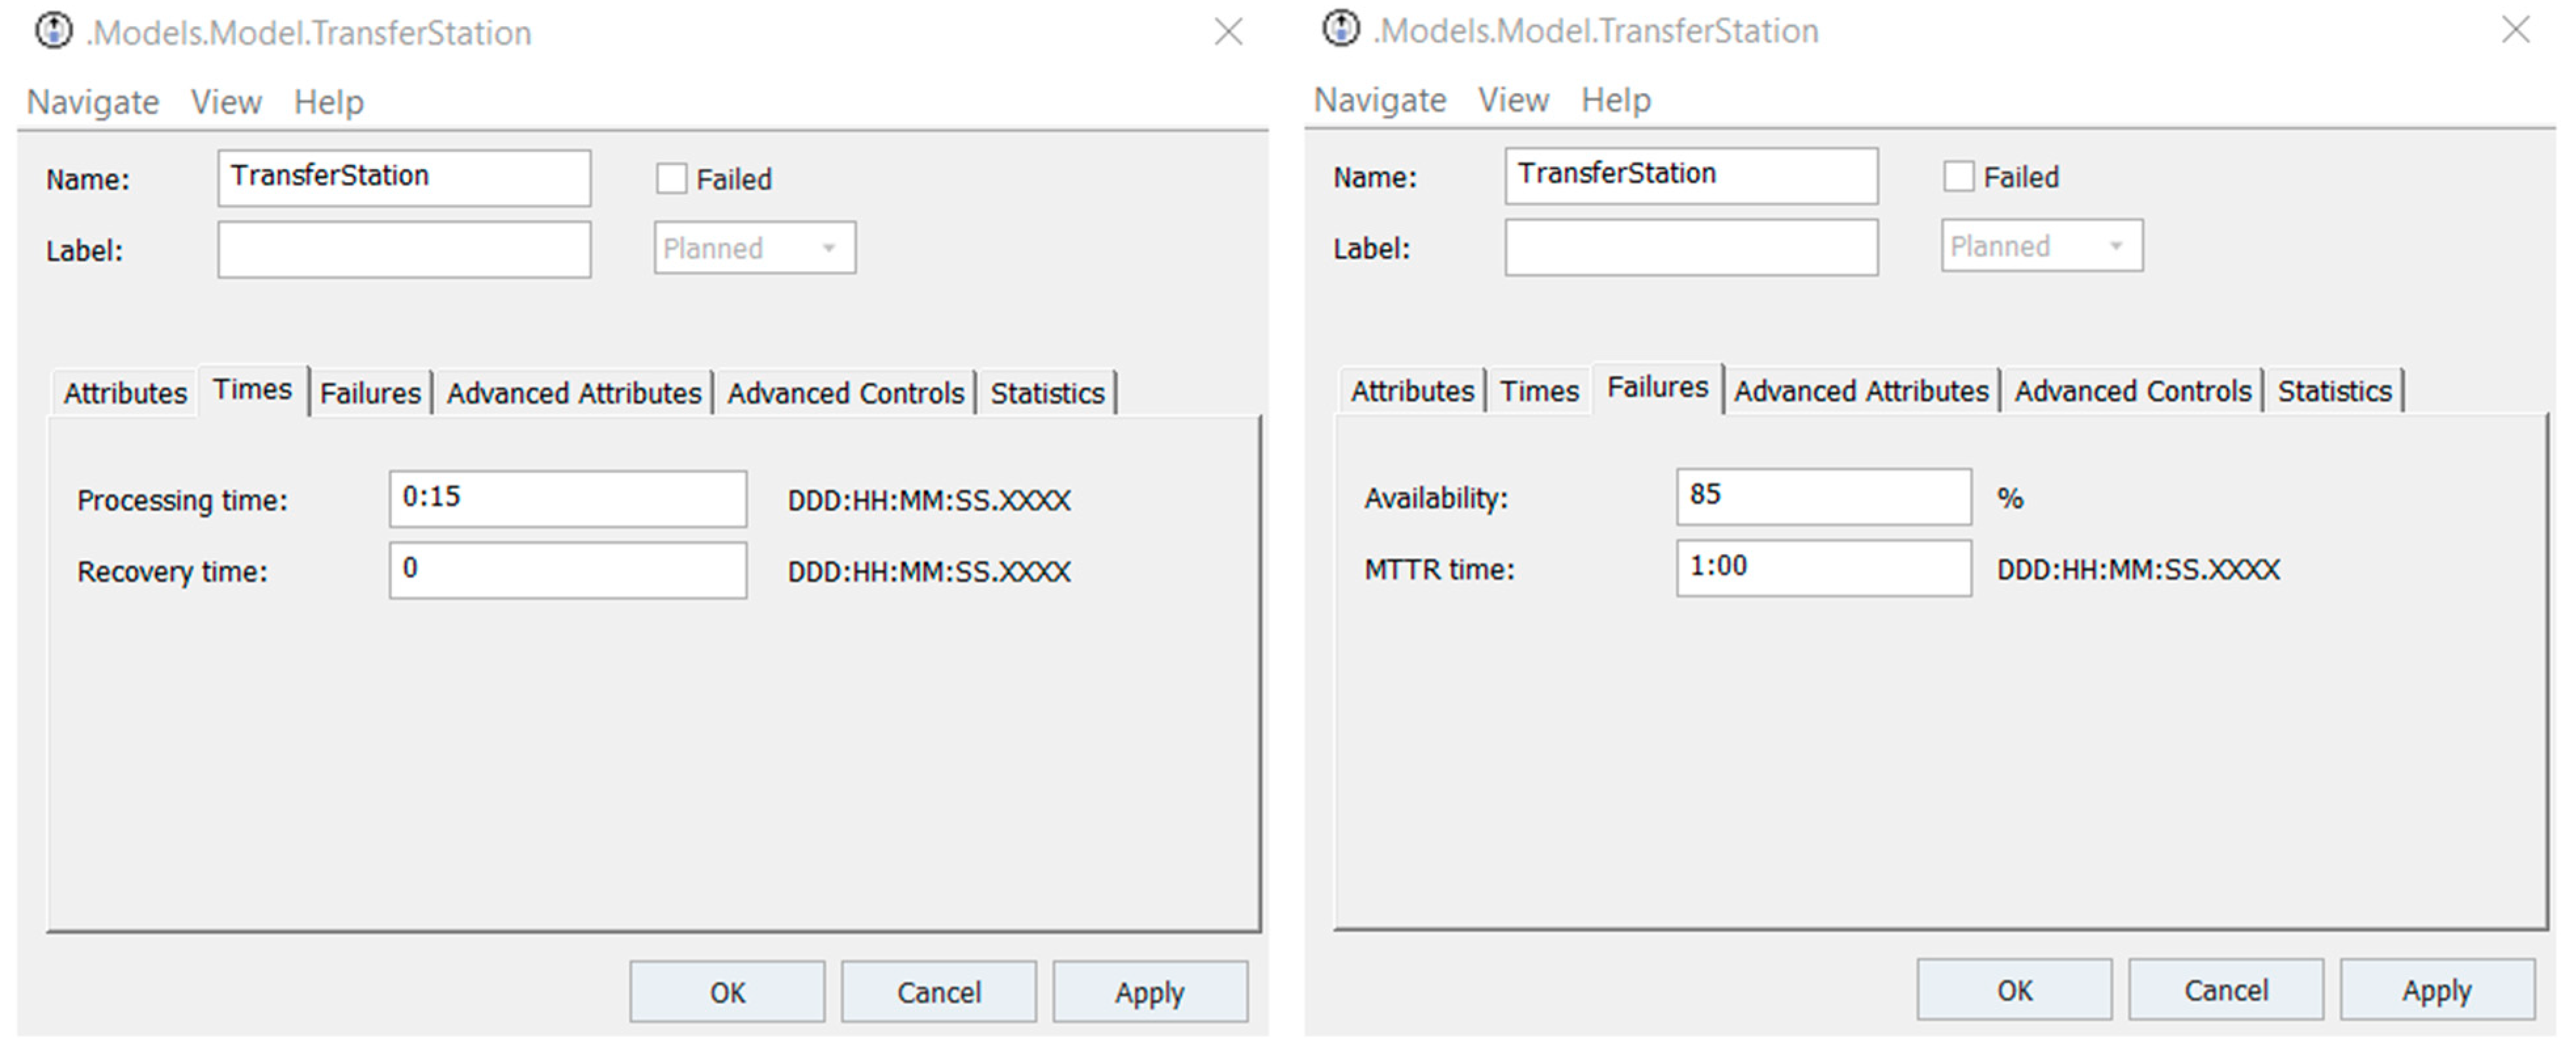Viewport: 2576px width, 1059px height.
Task: Click the Availability percentage field
Action: pyautogui.click(x=1823, y=496)
